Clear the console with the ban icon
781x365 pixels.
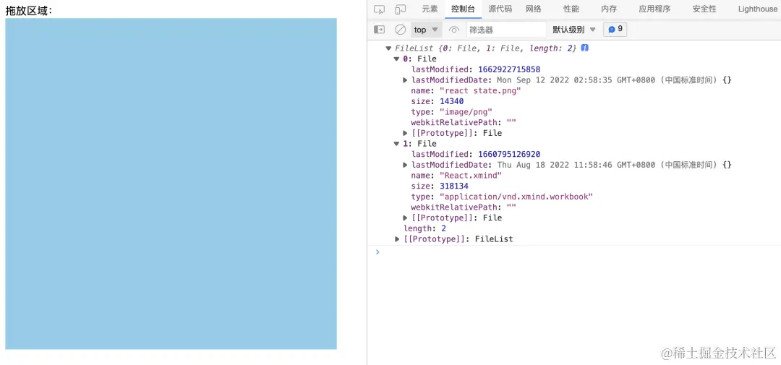(x=400, y=30)
